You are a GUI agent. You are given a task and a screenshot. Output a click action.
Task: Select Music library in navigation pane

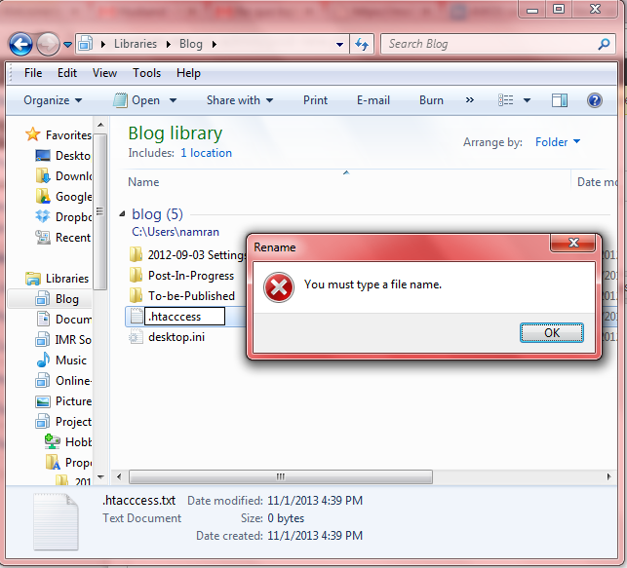(x=70, y=360)
